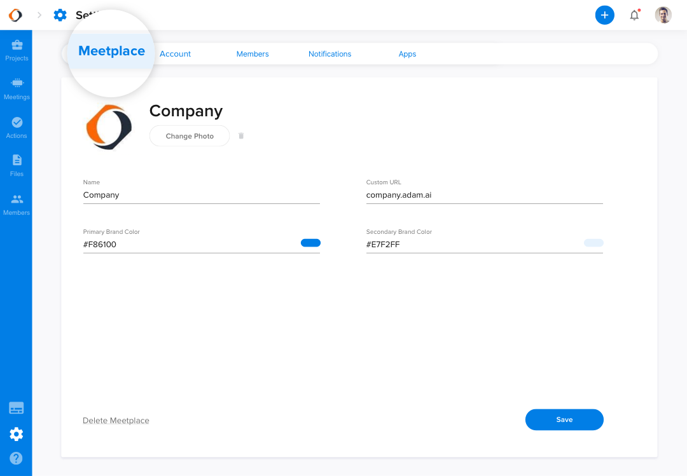Open the user profile avatar
The width and height of the screenshot is (687, 476).
point(663,15)
